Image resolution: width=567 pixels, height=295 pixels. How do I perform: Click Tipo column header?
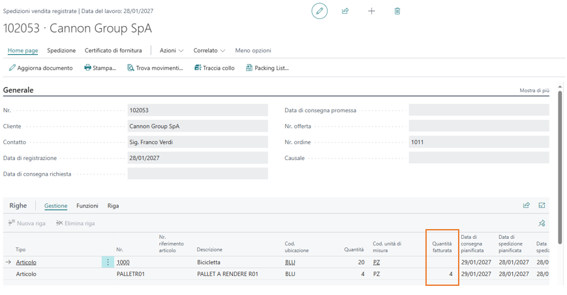pyautogui.click(x=21, y=250)
